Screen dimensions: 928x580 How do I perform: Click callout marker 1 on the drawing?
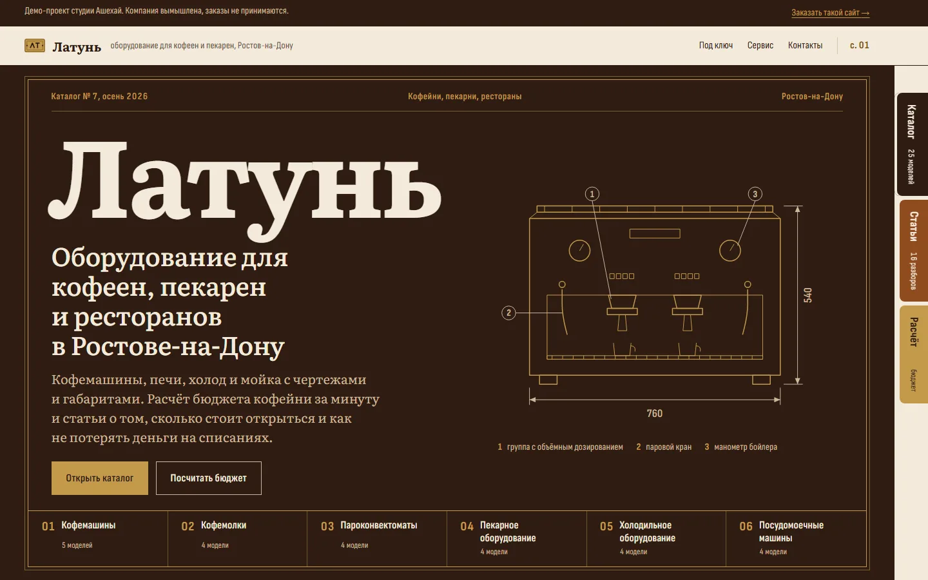click(592, 194)
